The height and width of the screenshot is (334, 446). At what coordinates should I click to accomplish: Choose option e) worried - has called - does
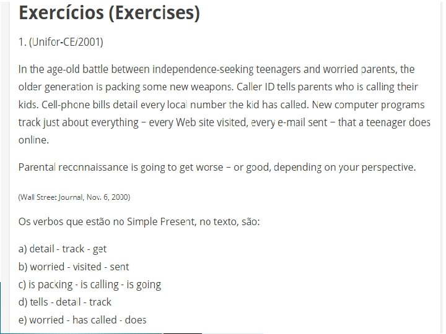pos(82,320)
